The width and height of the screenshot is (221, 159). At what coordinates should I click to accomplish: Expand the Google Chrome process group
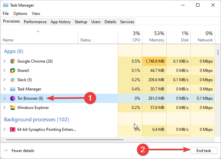pos(5,61)
